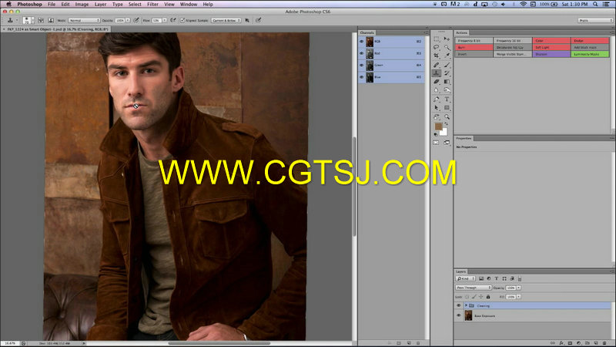Change screen mode icon in toolbox
Viewport: 616px width, 347px height.
pos(447,143)
